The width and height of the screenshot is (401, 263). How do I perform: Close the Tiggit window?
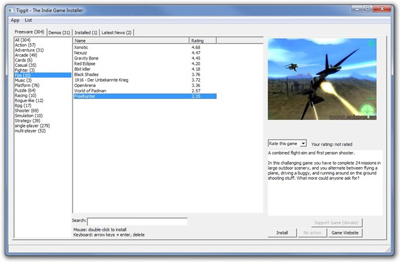click(382, 10)
